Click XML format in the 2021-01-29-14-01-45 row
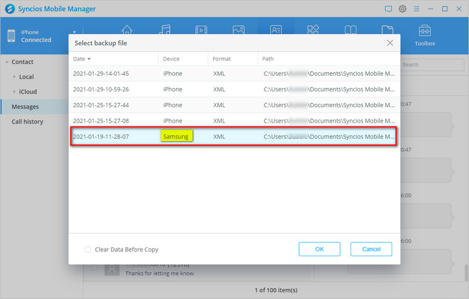 (219, 73)
